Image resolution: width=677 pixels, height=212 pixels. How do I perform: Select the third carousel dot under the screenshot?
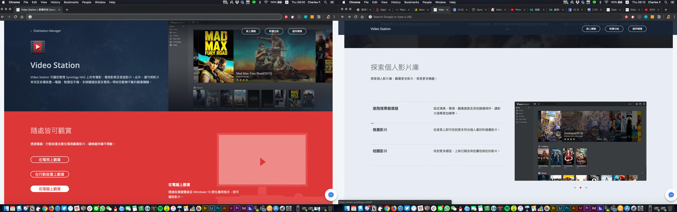point(586,188)
